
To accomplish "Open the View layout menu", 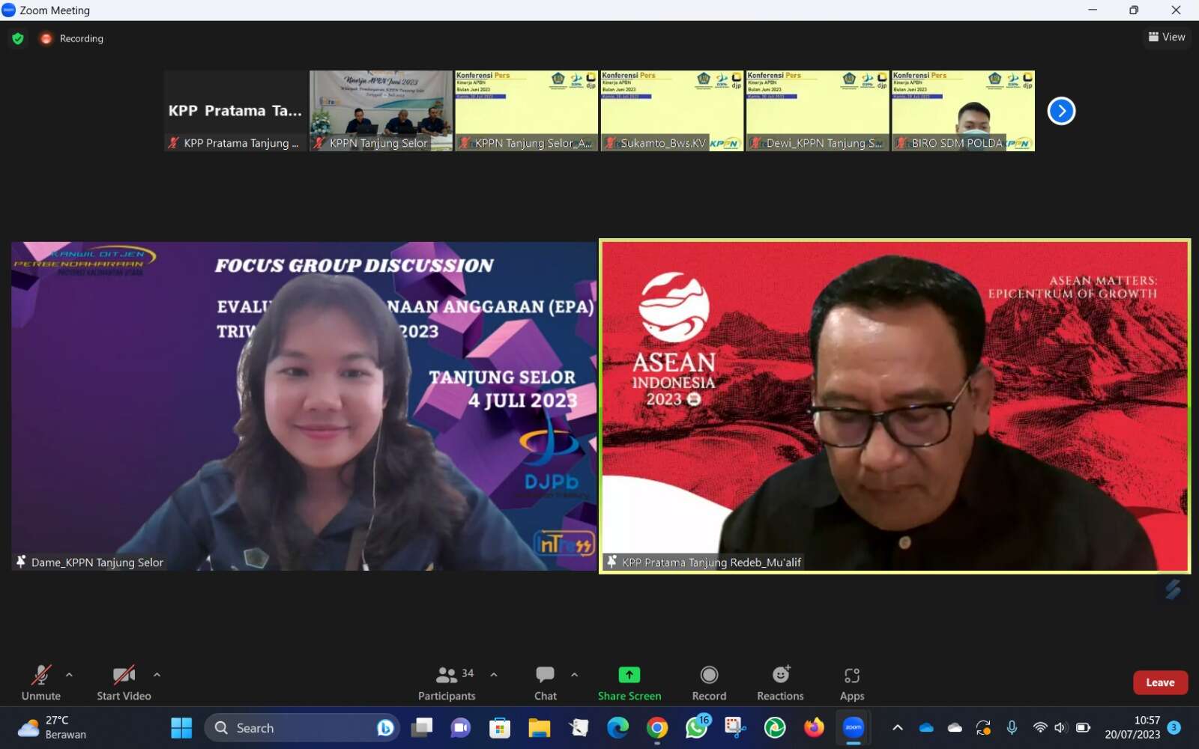I will point(1167,37).
